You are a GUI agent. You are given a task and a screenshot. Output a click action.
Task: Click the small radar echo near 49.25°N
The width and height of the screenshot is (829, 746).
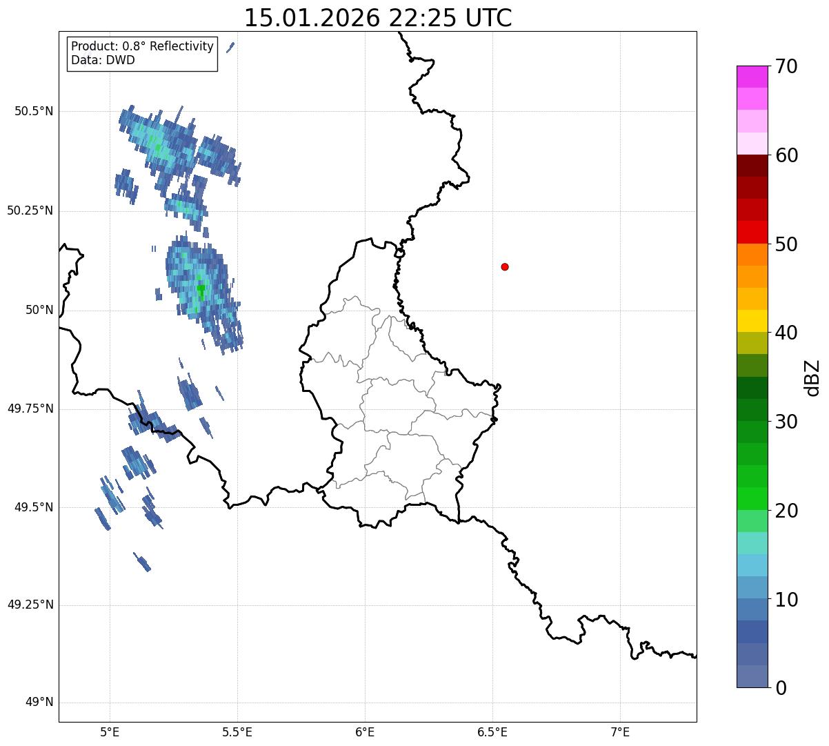[x=143, y=562]
